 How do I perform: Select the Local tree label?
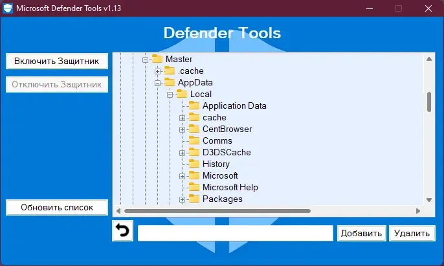pyautogui.click(x=201, y=94)
